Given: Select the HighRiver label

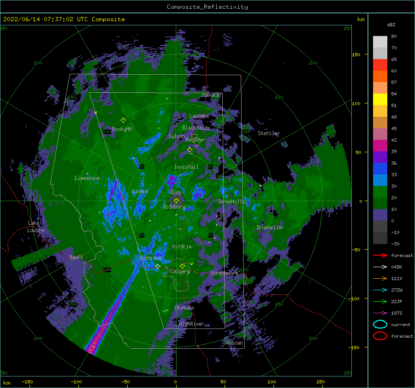Looking at the screenshot, I should [191, 324].
